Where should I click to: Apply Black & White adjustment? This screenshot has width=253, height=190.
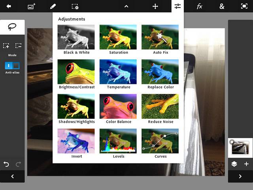coord(76,40)
